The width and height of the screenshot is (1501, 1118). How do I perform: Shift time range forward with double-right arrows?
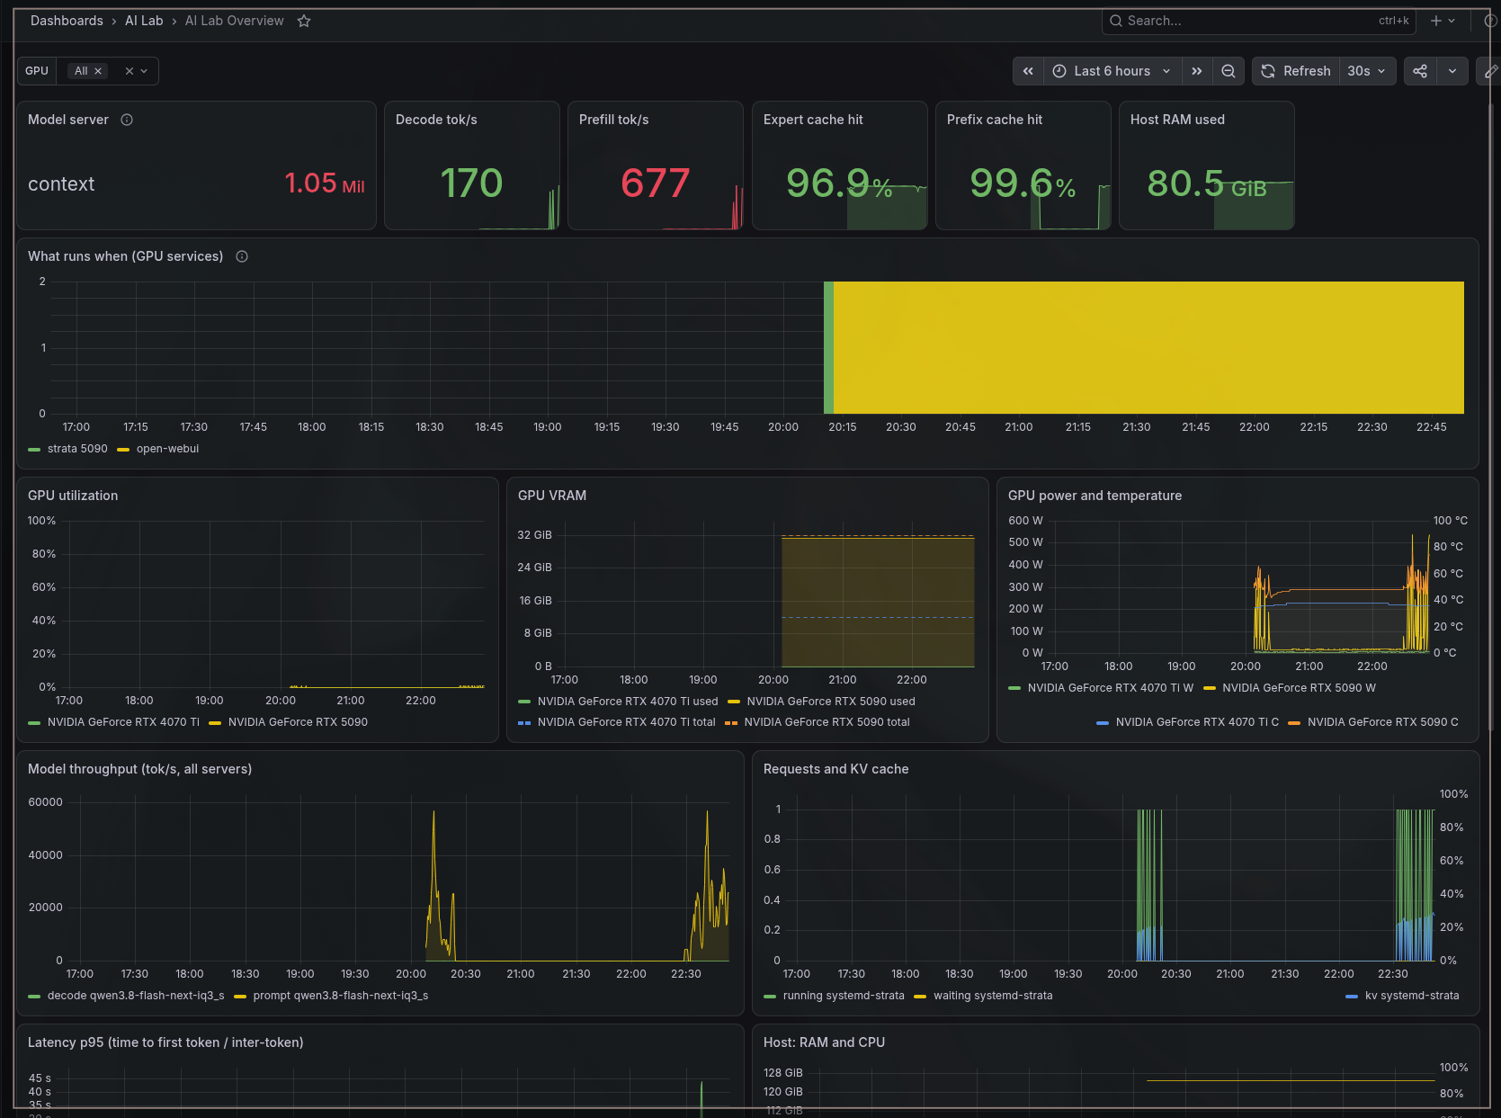point(1196,71)
